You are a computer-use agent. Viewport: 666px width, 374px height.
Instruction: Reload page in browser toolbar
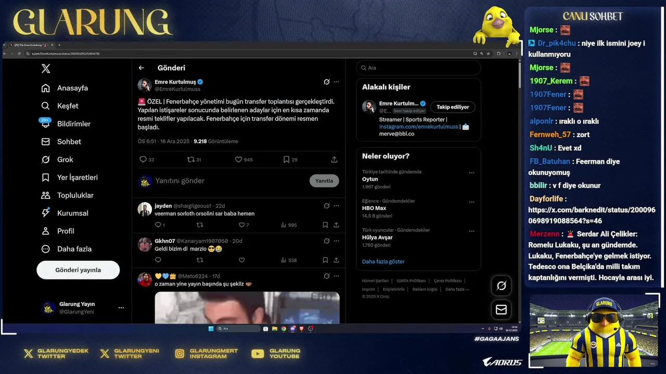tap(19, 54)
